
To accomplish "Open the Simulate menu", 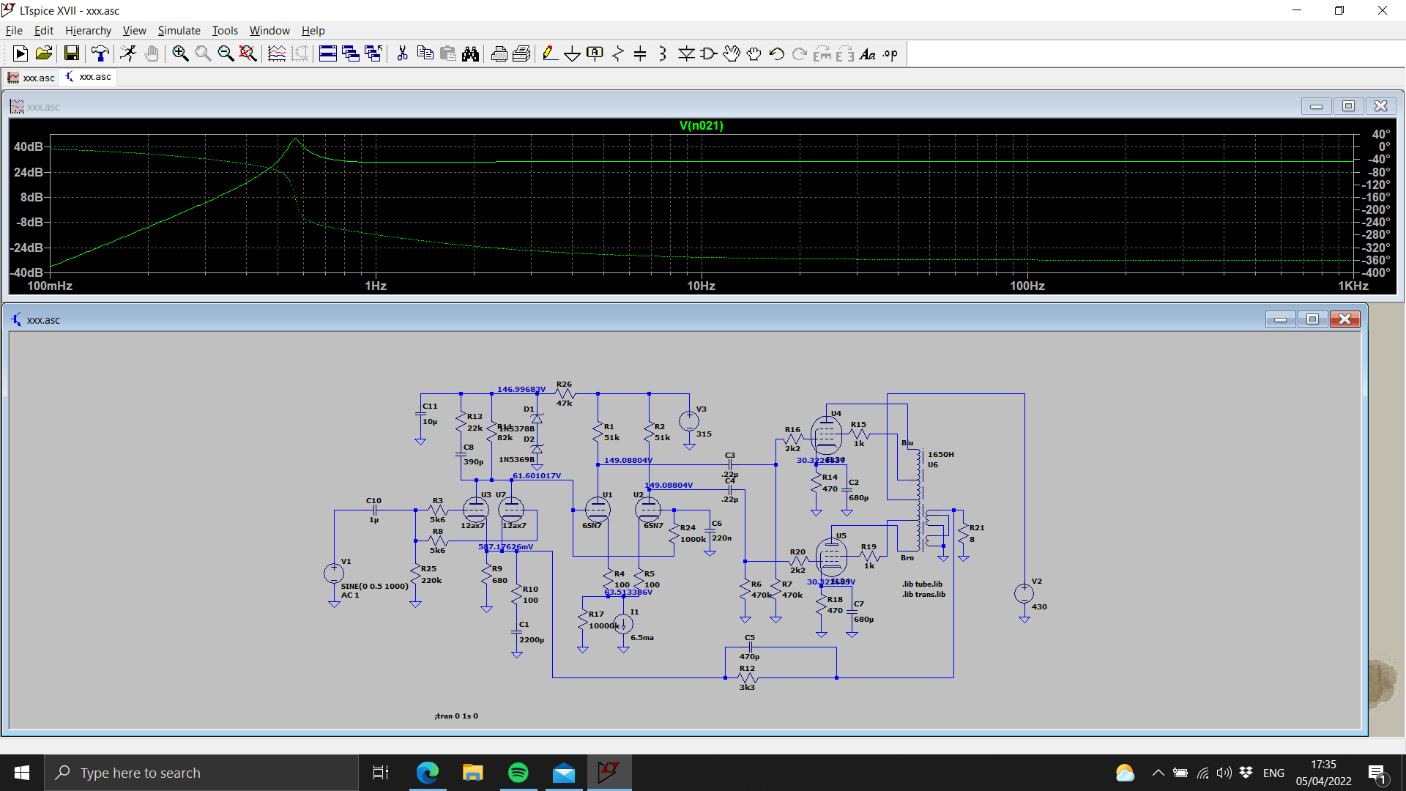I will pyautogui.click(x=179, y=30).
